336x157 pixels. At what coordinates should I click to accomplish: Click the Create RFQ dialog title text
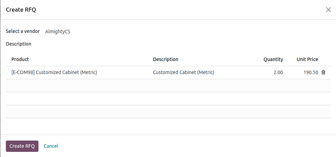[x=21, y=10]
